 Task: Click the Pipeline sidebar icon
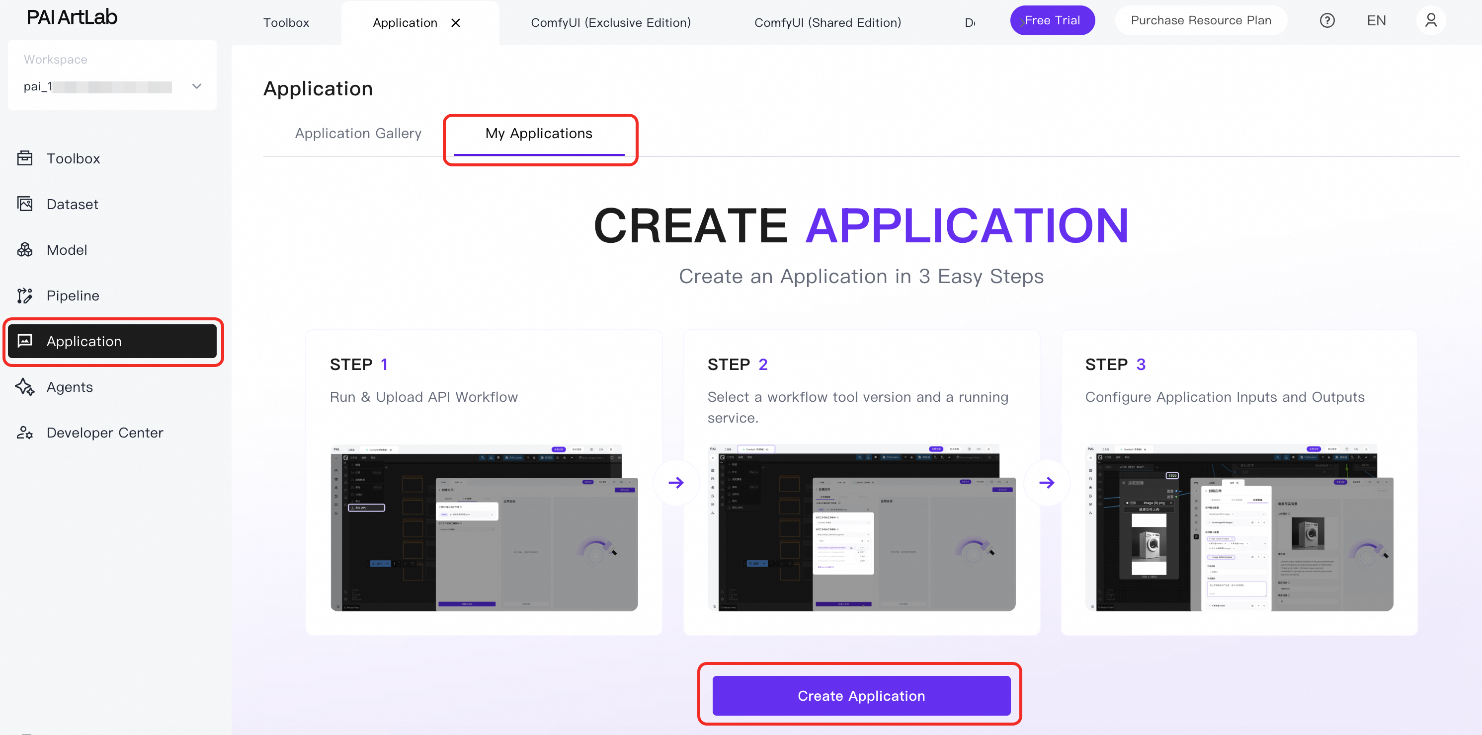[x=25, y=295]
